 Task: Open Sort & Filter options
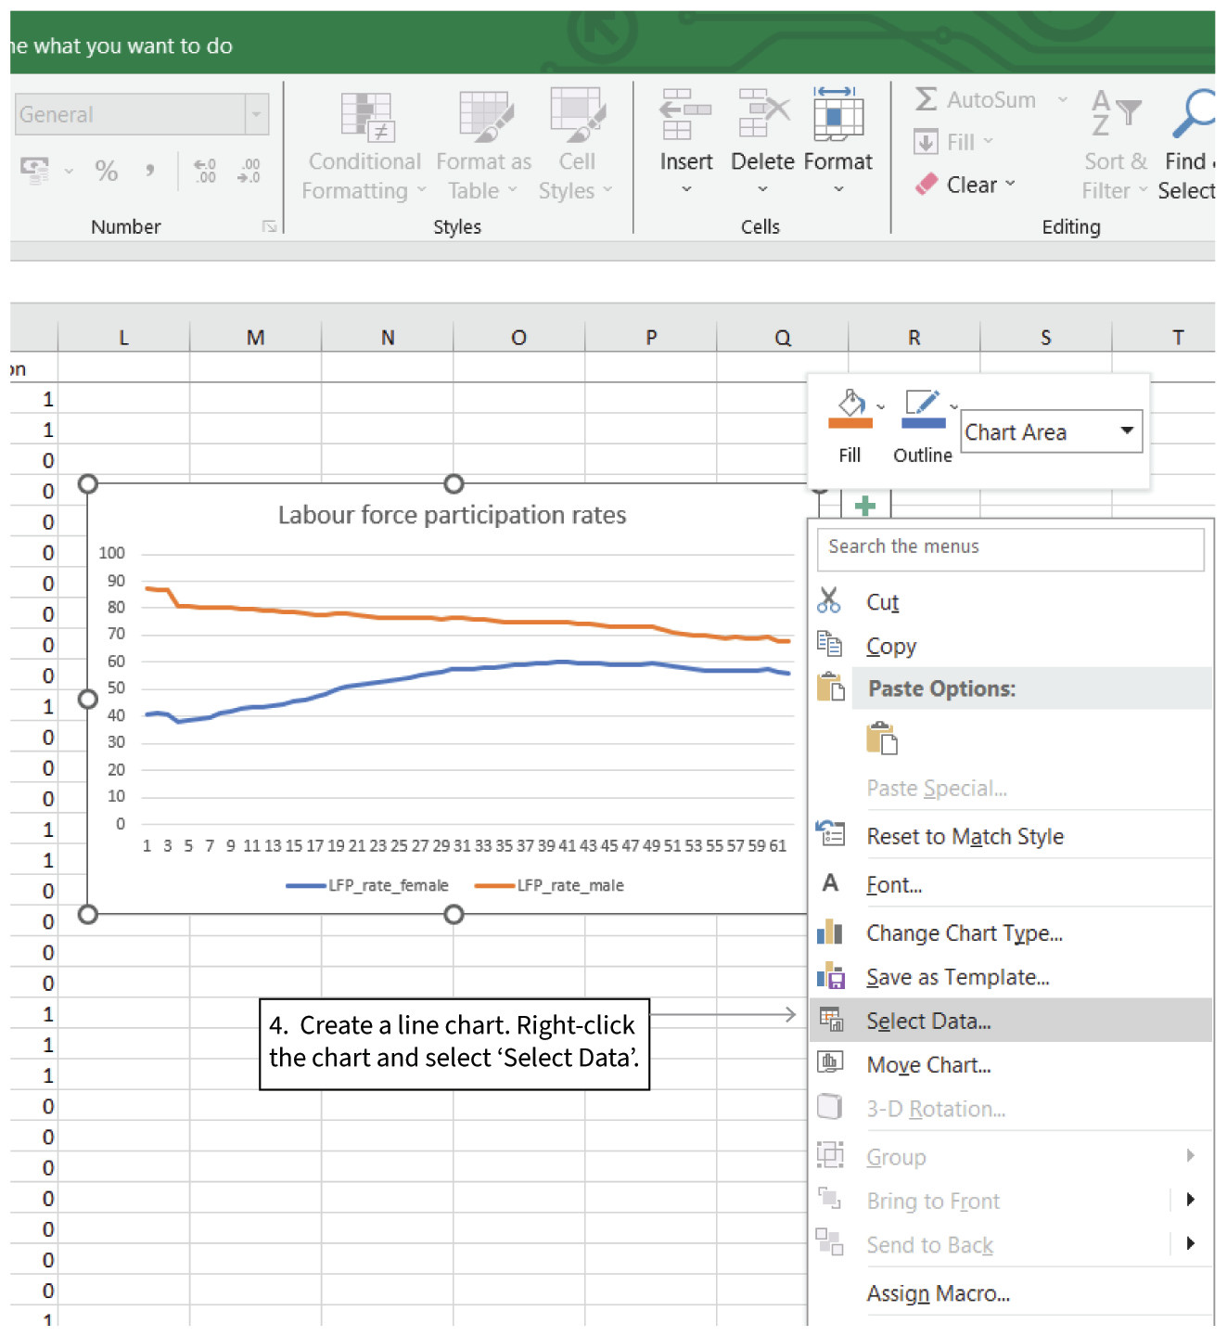click(1112, 144)
